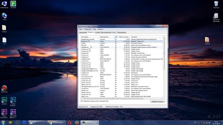The width and height of the screenshot is (223, 125).
Task: Sort by the Имя образа column header
Action: click(90, 37)
